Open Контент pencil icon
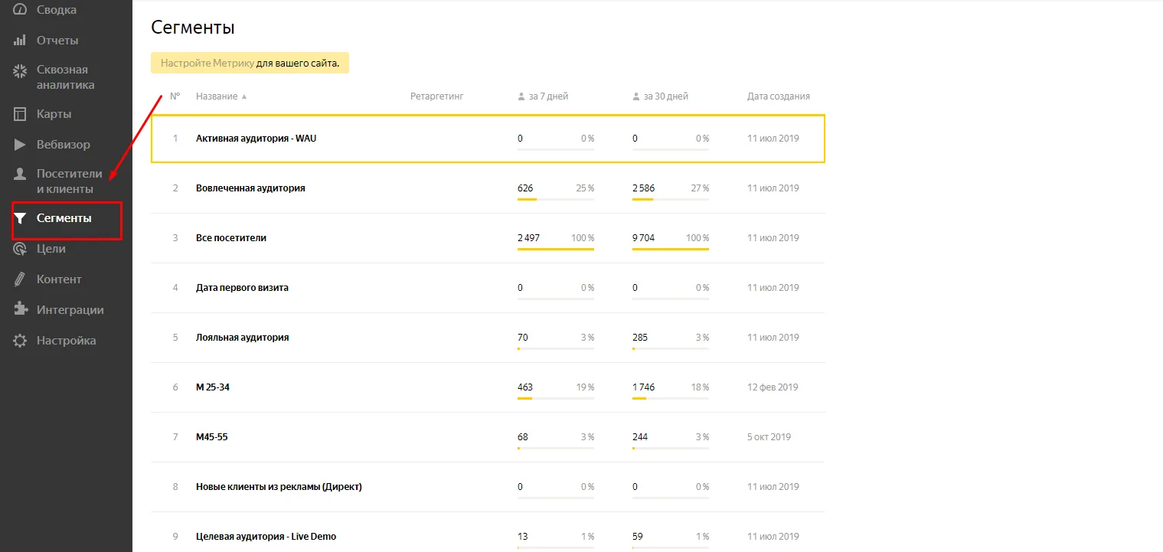The width and height of the screenshot is (1163, 552). coord(20,279)
